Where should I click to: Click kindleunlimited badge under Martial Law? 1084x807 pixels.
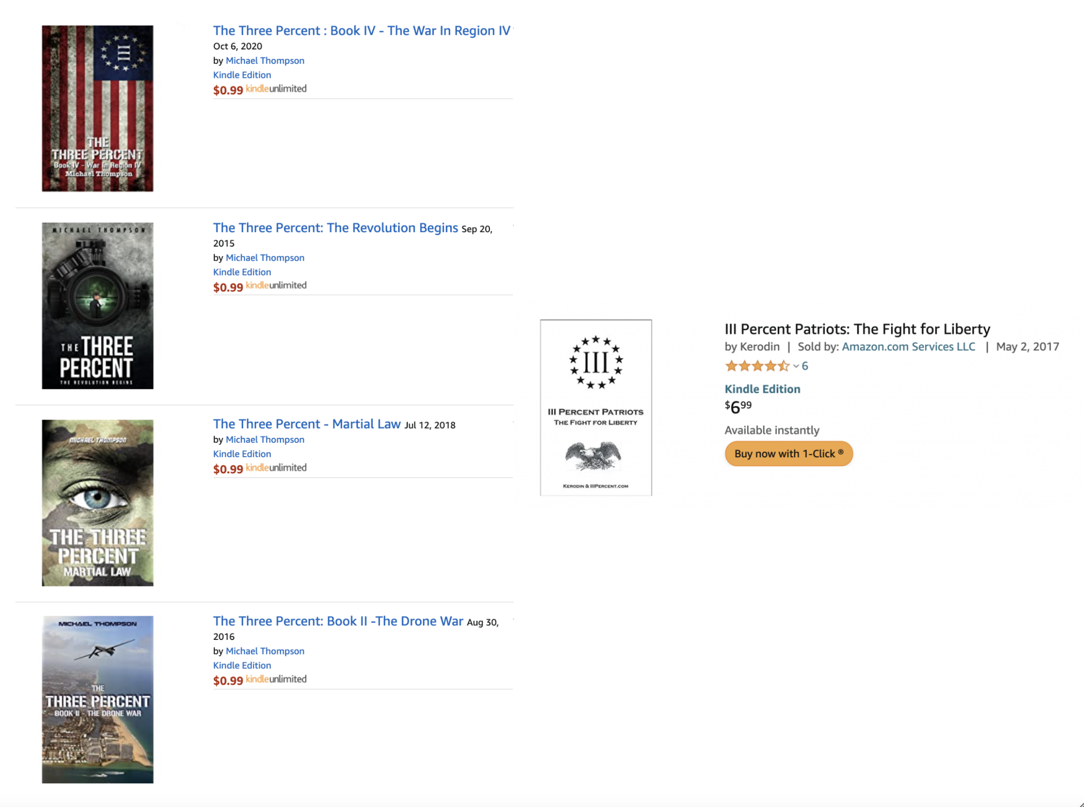click(x=276, y=467)
